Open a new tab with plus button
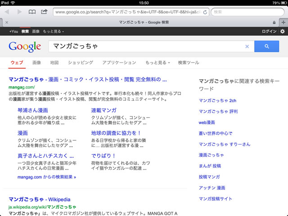The height and width of the screenshot is (216, 288). pos(283,22)
